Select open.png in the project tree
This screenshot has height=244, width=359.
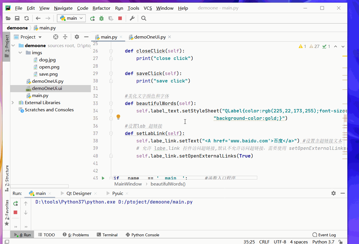point(49,67)
